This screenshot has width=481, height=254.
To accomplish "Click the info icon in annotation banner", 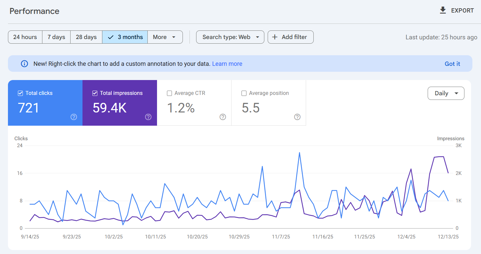I will coord(25,64).
